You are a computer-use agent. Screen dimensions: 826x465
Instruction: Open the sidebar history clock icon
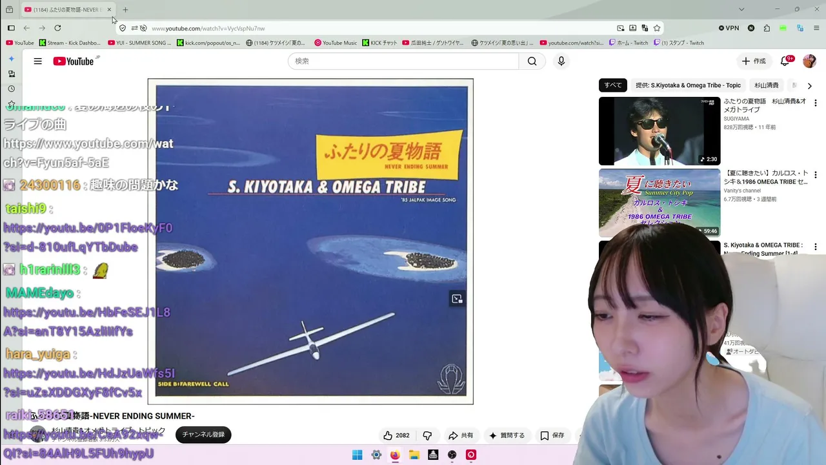[x=11, y=89]
